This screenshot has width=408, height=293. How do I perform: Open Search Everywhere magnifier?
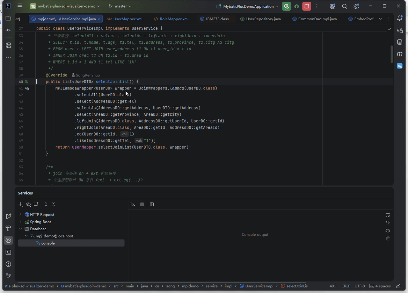pyautogui.click(x=345, y=6)
